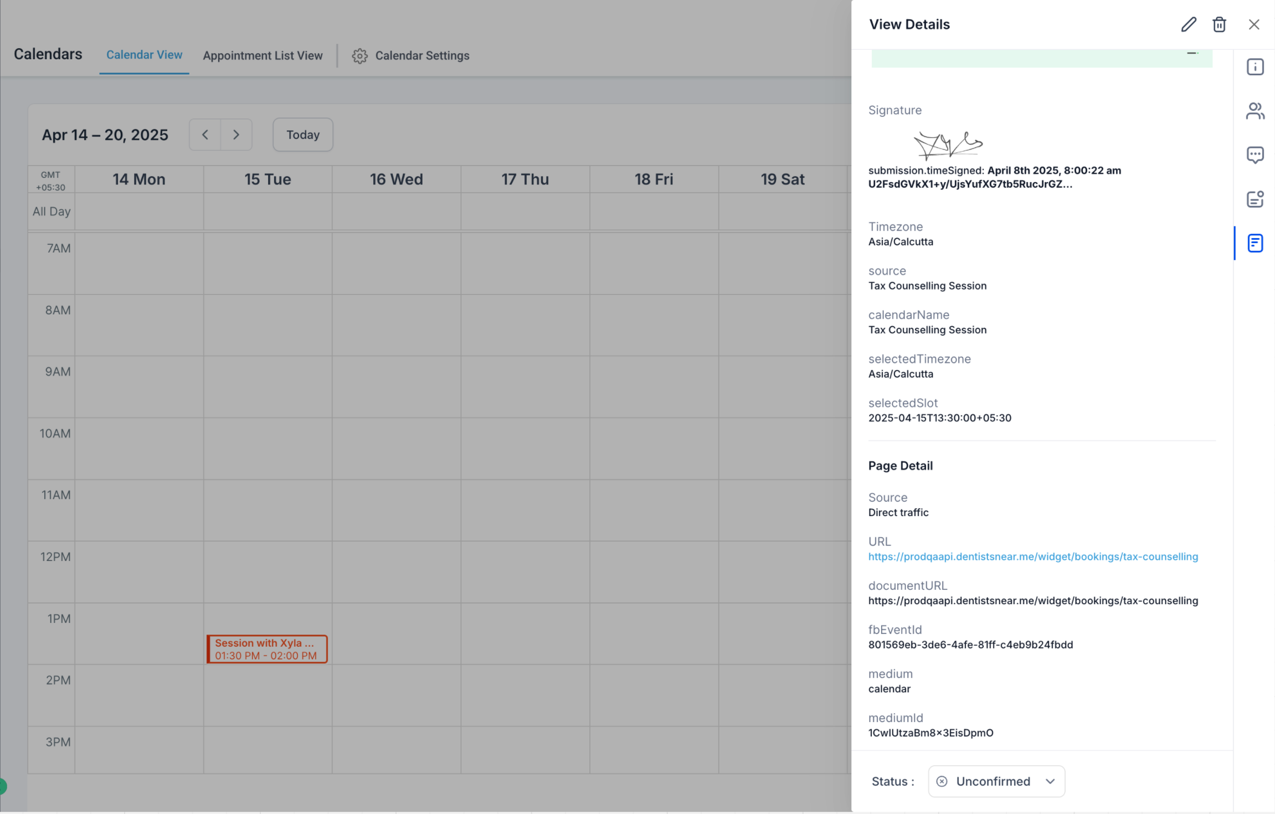Click the edit pencil icon
This screenshot has height=814, width=1275.
coord(1188,24)
